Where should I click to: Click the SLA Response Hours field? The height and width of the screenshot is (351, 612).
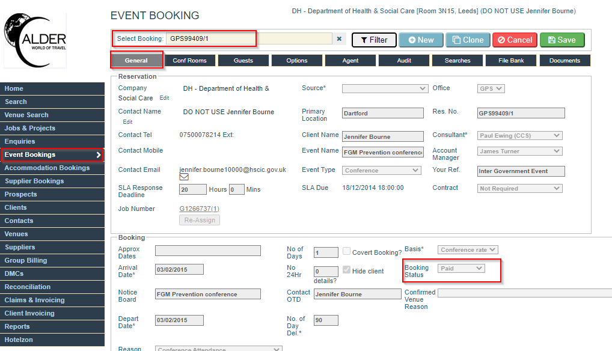193,189
